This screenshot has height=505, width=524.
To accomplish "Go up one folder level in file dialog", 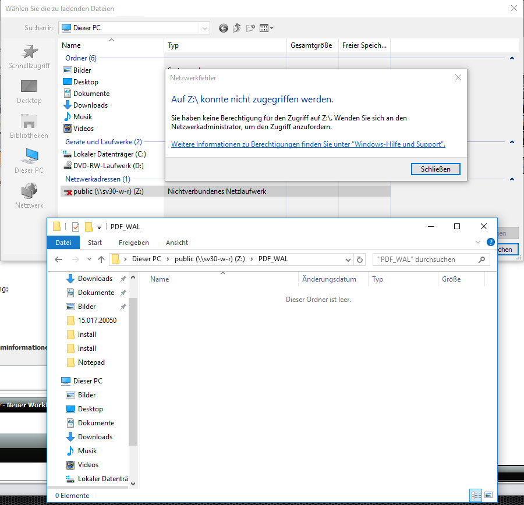I will pyautogui.click(x=237, y=28).
